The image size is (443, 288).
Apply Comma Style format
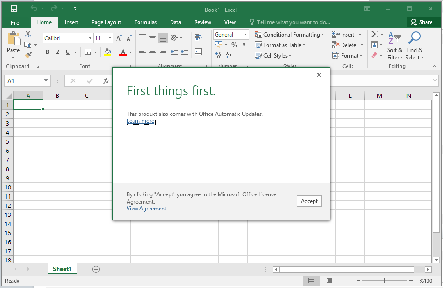244,45
